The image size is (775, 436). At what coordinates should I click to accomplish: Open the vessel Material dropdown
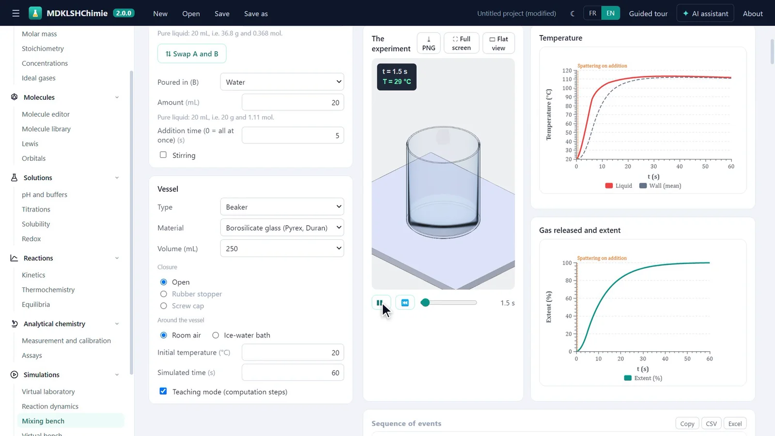[x=282, y=228]
